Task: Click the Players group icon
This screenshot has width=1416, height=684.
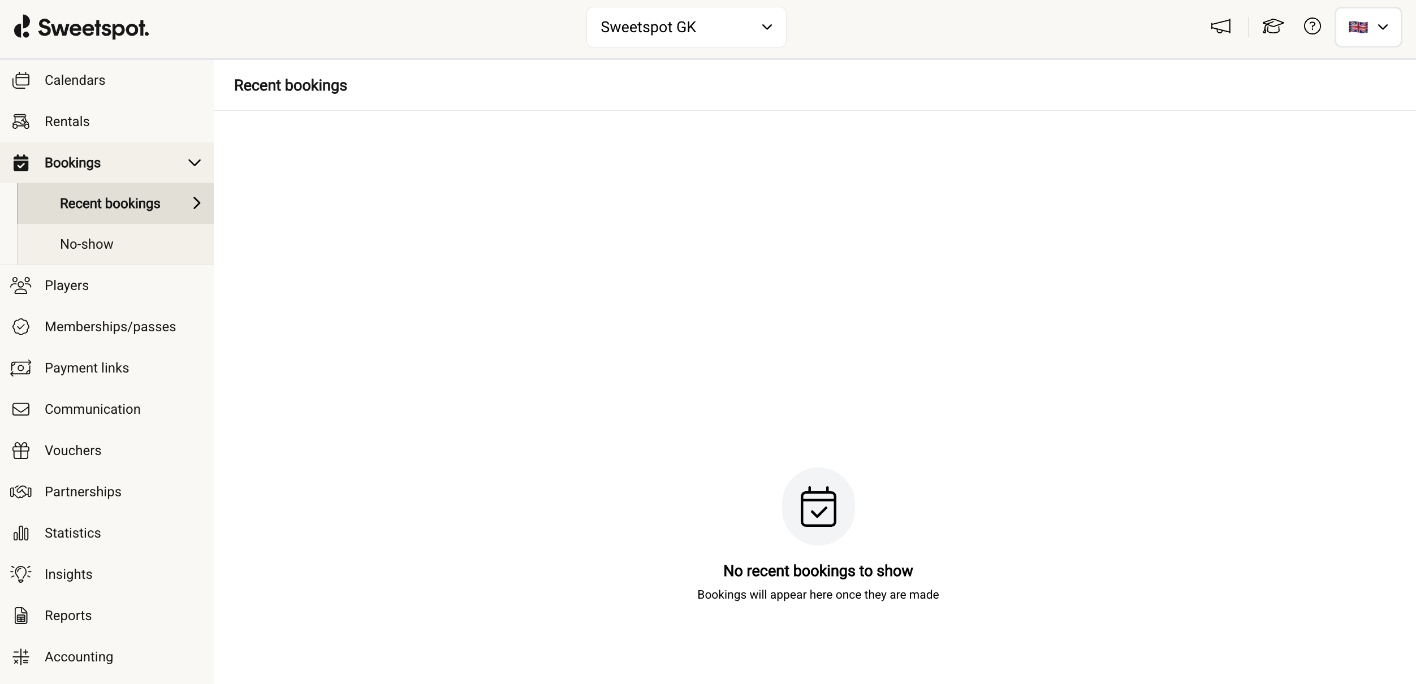Action: [x=21, y=285]
